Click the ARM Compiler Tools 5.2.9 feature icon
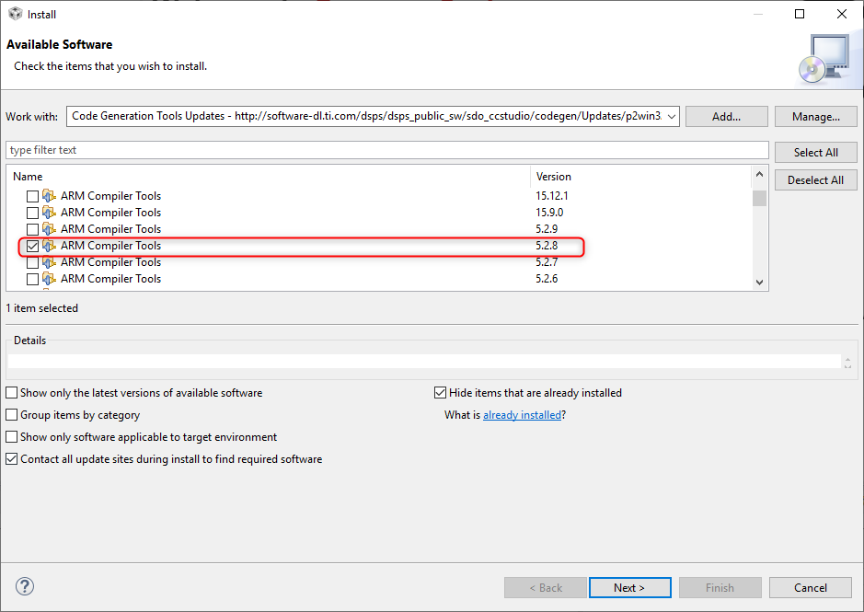 click(x=49, y=229)
